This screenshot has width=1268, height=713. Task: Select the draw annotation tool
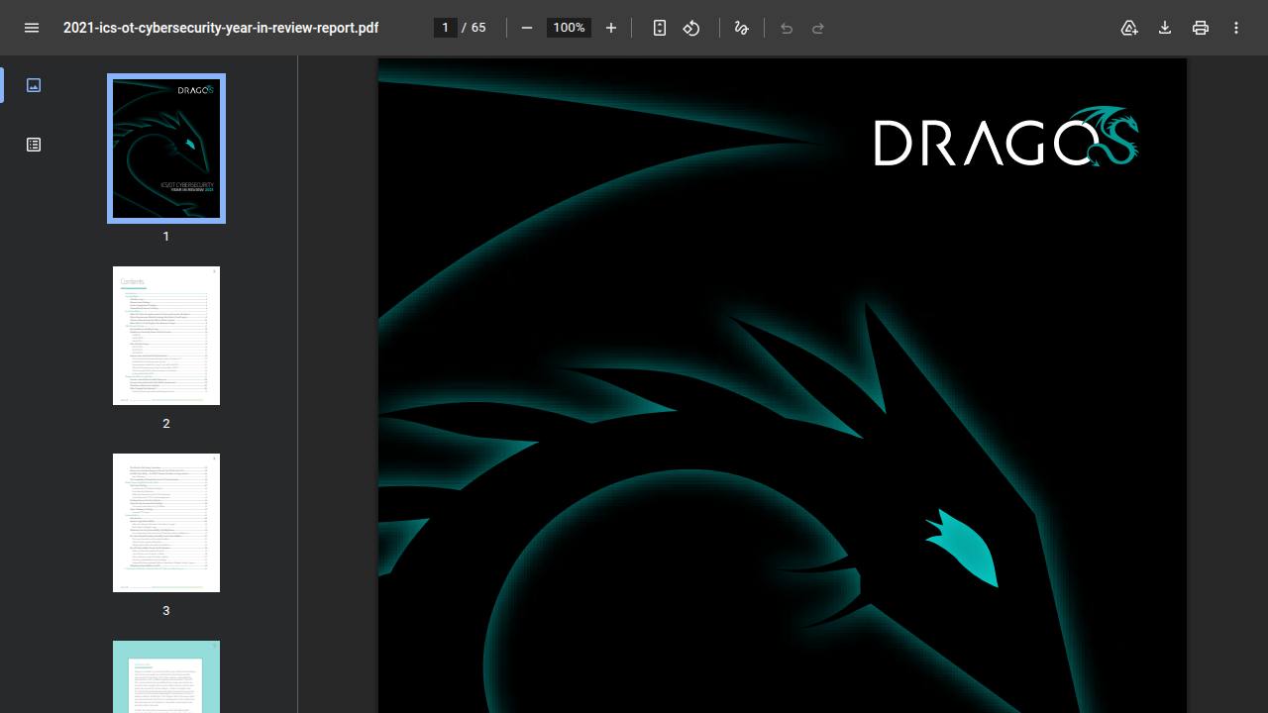(x=741, y=28)
